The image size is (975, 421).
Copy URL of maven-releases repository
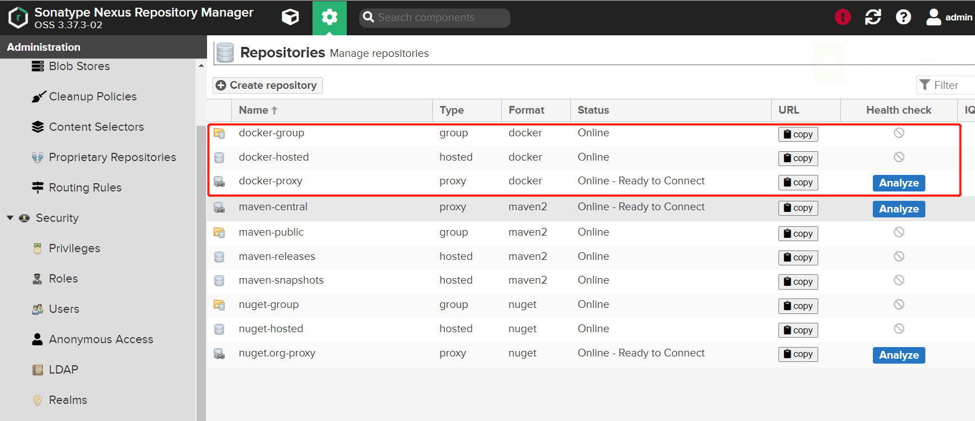coord(798,258)
